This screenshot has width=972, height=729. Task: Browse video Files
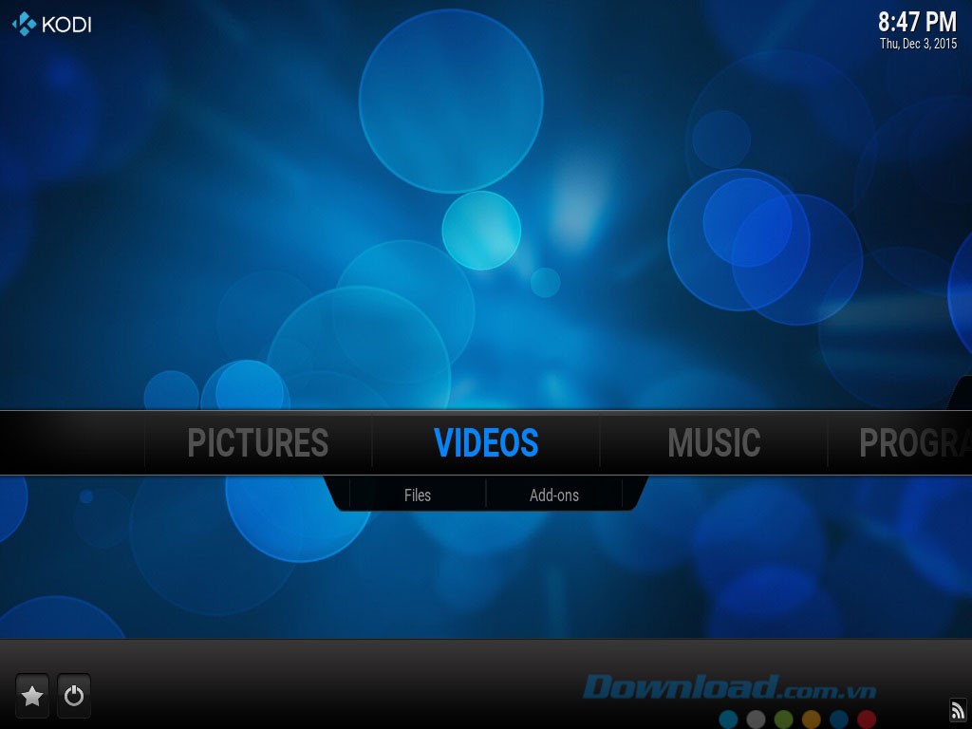click(418, 495)
